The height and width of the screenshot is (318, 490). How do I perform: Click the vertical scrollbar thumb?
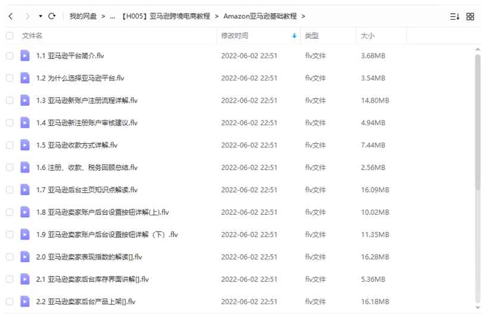(477, 122)
